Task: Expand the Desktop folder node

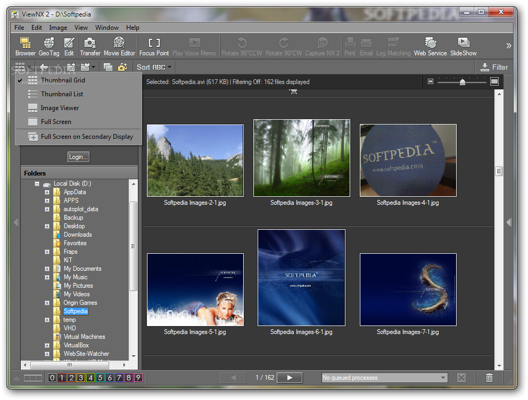Action: click(47, 227)
